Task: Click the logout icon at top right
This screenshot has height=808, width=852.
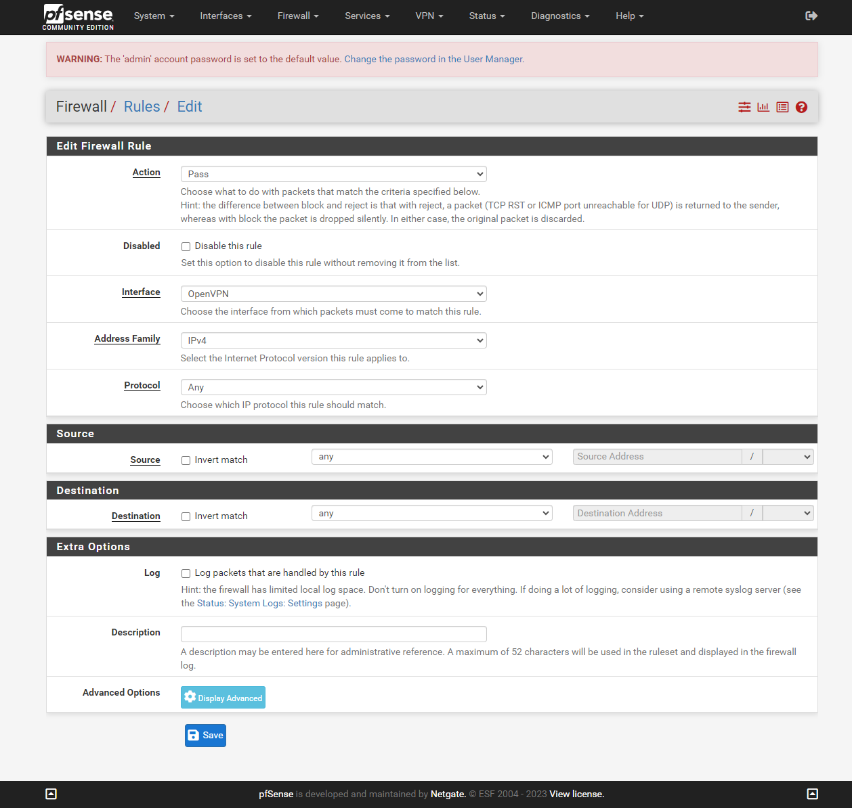Action: [x=811, y=16]
